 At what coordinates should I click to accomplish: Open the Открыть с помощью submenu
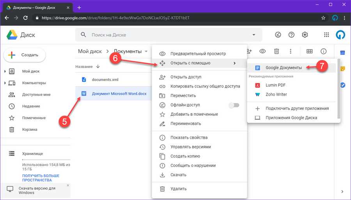199,63
